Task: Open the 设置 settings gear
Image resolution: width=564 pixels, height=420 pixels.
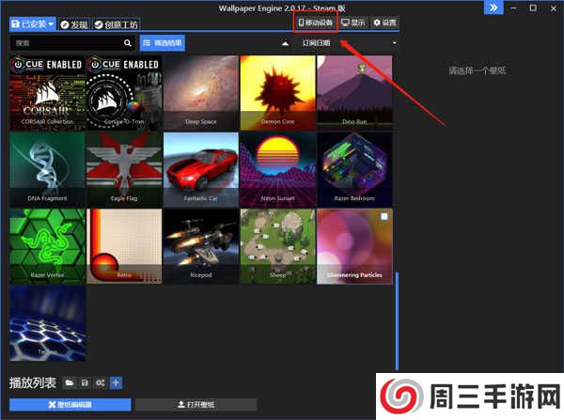Action: [x=384, y=22]
